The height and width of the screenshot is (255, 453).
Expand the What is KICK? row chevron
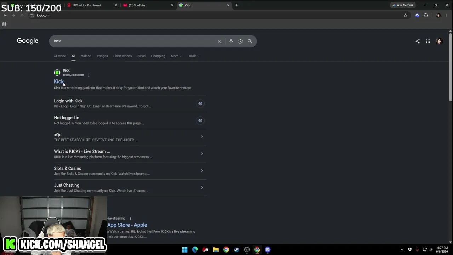[202, 154]
